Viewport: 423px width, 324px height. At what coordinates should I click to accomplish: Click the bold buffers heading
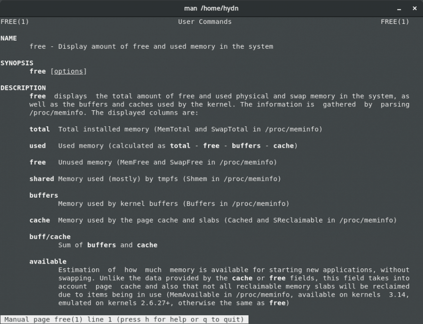(x=43, y=195)
